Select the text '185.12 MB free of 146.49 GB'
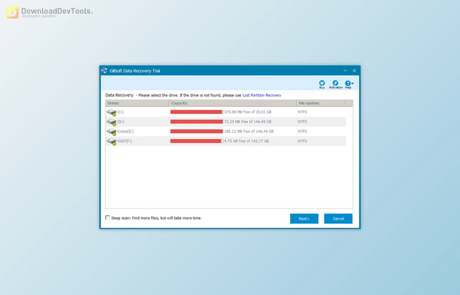Screen dimensions: 460x295 pyautogui.click(x=249, y=131)
